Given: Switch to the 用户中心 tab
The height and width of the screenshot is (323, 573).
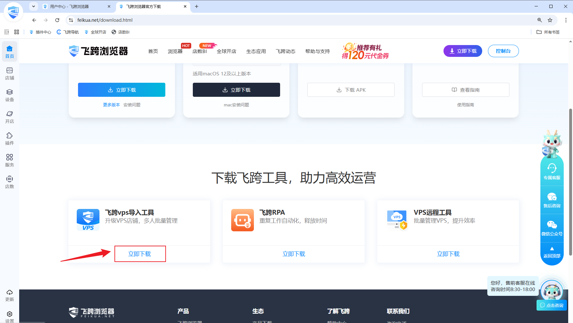Looking at the screenshot, I should pyautogui.click(x=77, y=6).
